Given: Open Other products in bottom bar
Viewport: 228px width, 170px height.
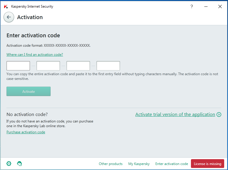Looking at the screenshot, I should point(111,164).
